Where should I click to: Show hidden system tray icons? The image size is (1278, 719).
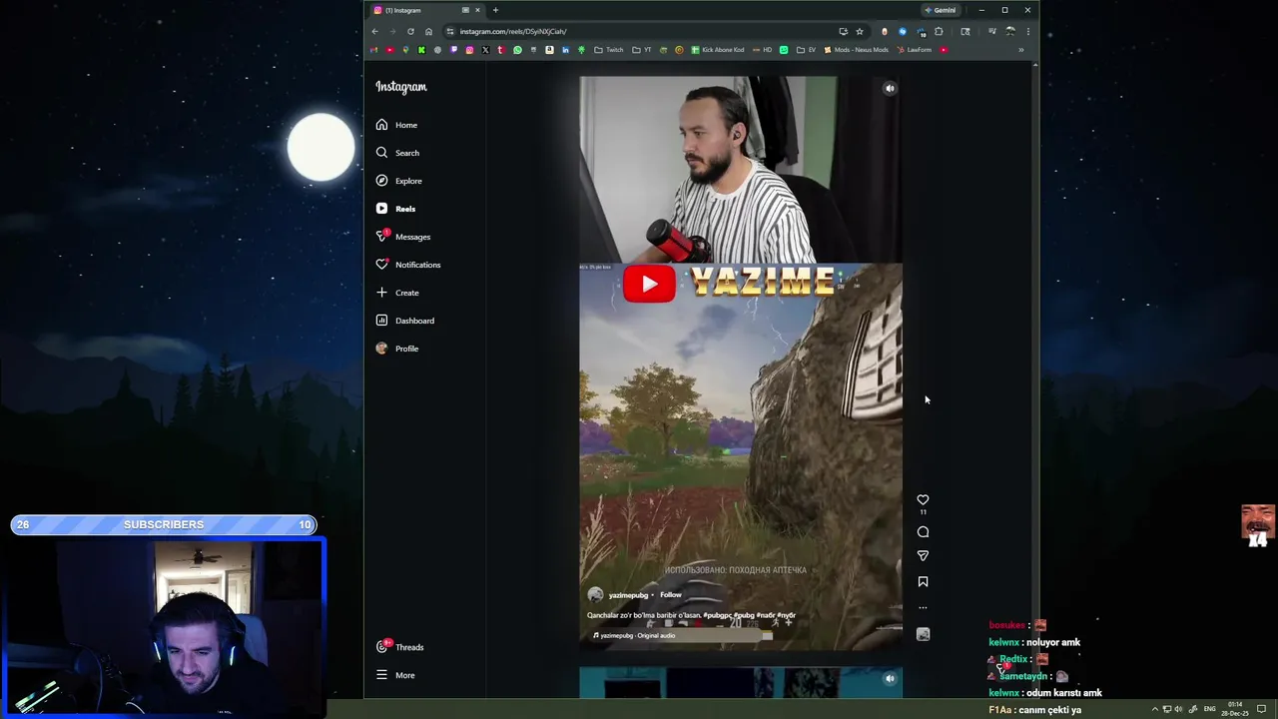1155,709
